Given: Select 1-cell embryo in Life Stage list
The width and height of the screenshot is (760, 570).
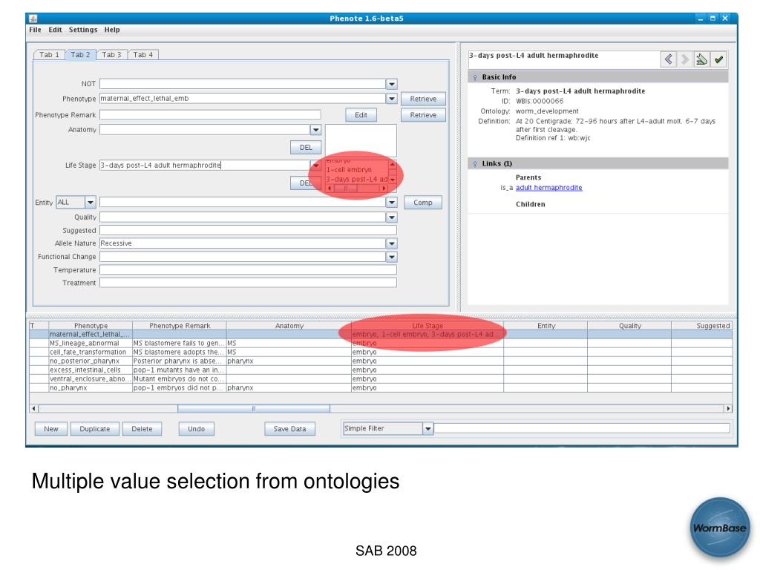Looking at the screenshot, I should (357, 170).
